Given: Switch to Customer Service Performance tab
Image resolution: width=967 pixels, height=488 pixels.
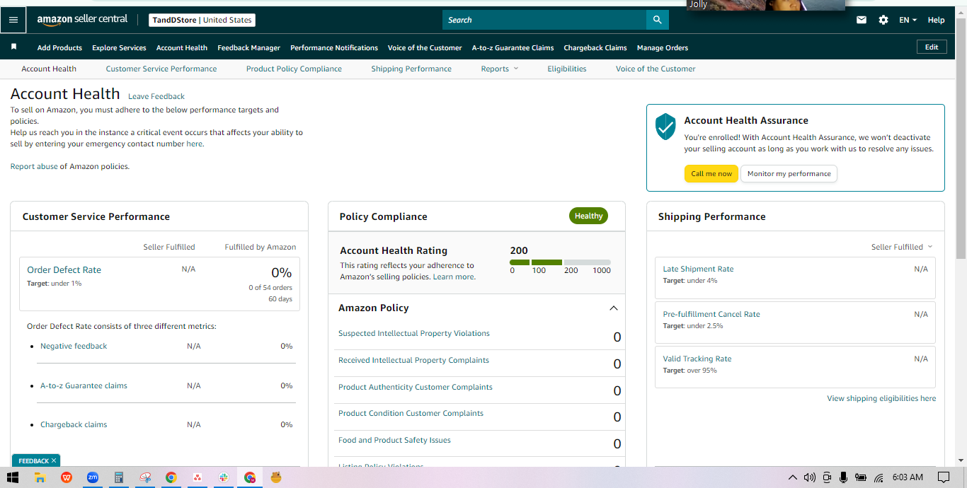Looking at the screenshot, I should click(x=161, y=69).
